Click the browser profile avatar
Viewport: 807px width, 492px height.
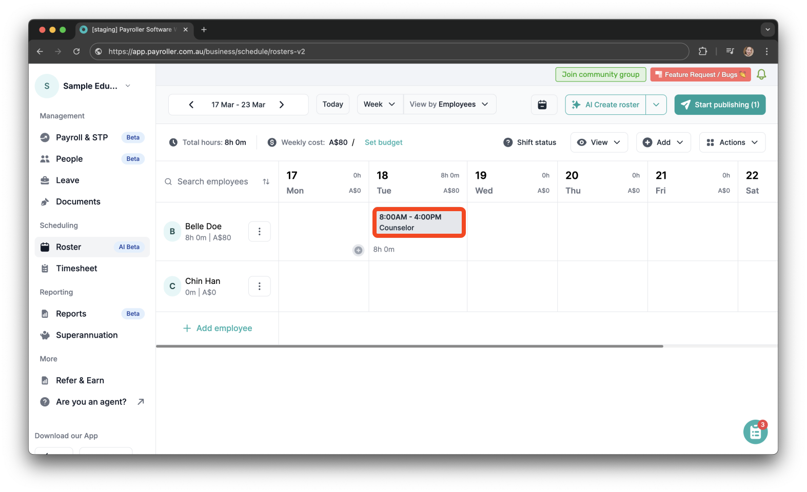pos(749,51)
